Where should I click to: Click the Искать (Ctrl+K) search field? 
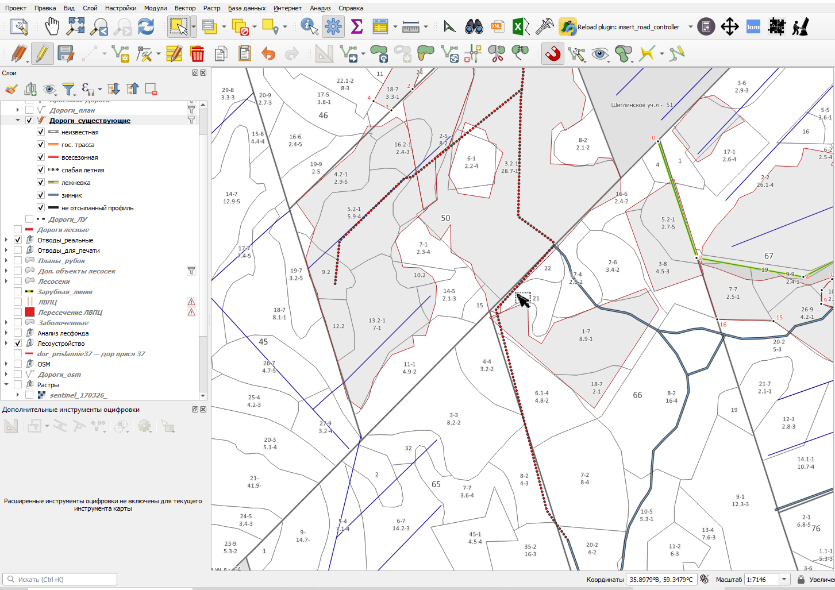pos(60,579)
